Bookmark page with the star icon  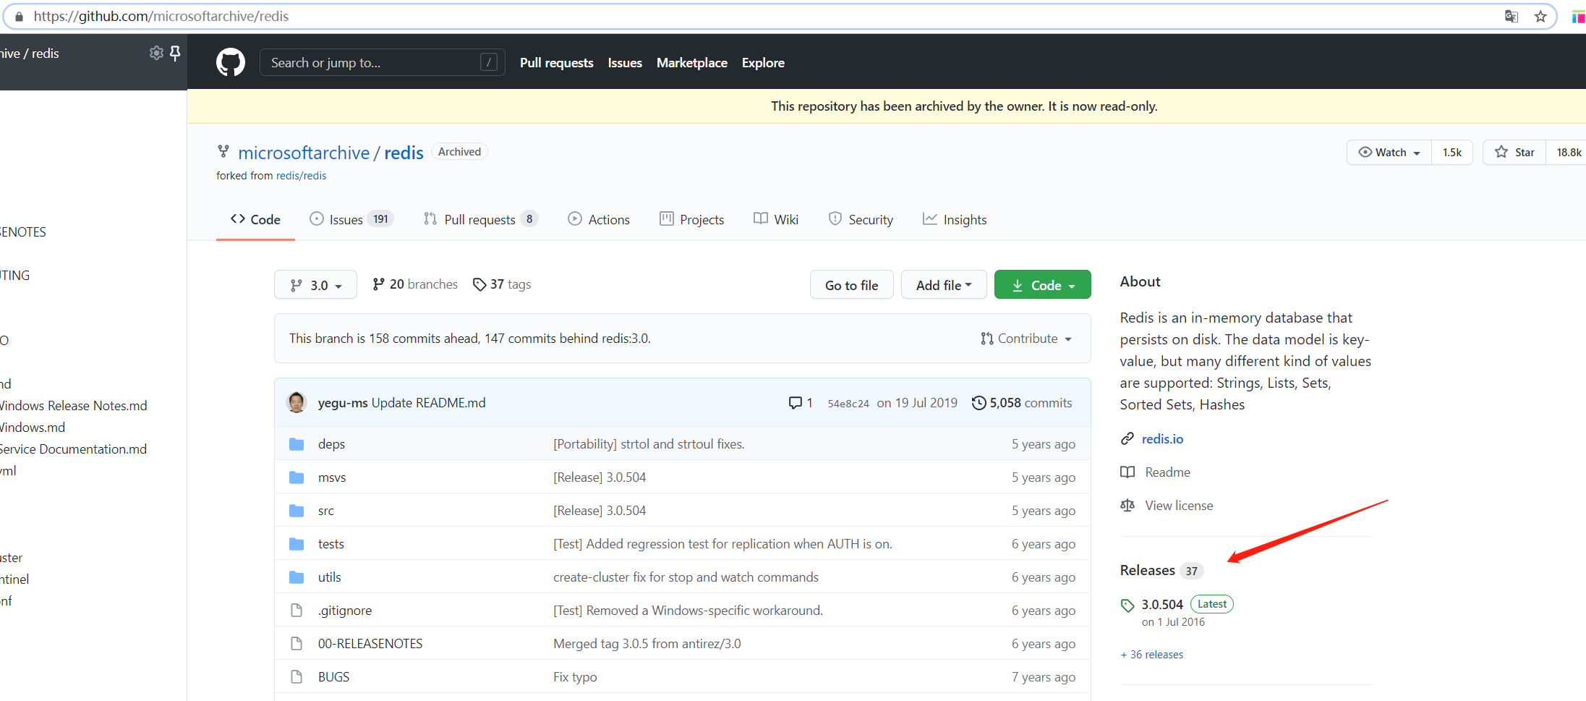click(x=1540, y=16)
